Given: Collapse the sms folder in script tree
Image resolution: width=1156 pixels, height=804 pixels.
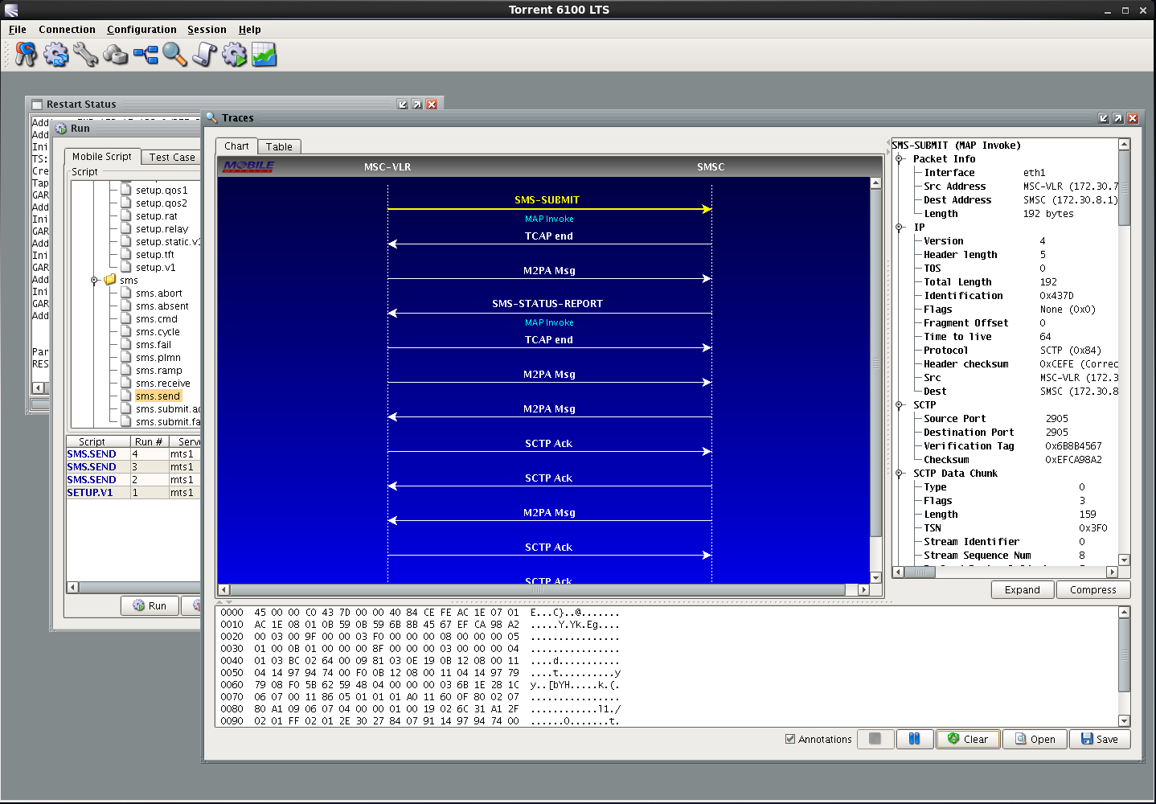Looking at the screenshot, I should point(94,281).
